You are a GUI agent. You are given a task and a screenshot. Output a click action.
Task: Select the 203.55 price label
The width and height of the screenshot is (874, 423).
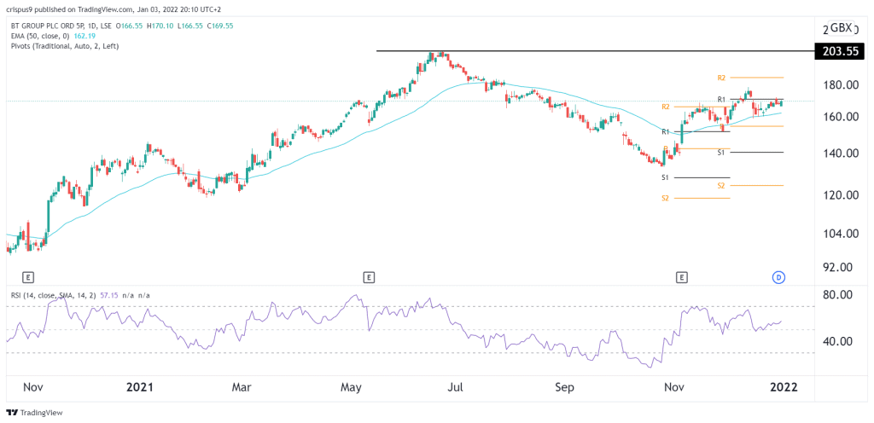tap(840, 51)
